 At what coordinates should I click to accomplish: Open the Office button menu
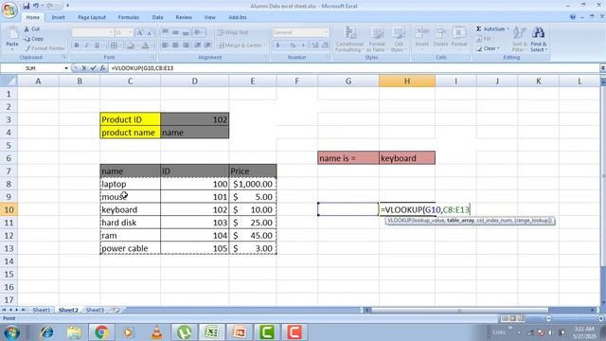click(x=9, y=9)
